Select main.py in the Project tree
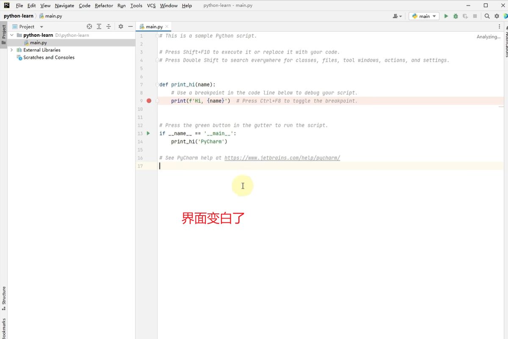The image size is (508, 339). click(x=38, y=43)
